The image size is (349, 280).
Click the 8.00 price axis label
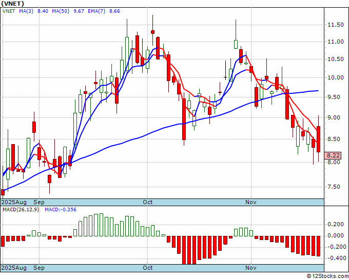[334, 162]
